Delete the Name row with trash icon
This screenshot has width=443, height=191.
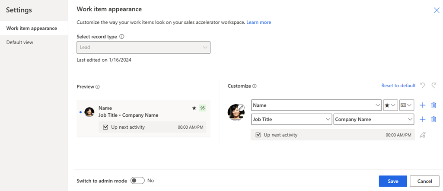[x=433, y=105]
